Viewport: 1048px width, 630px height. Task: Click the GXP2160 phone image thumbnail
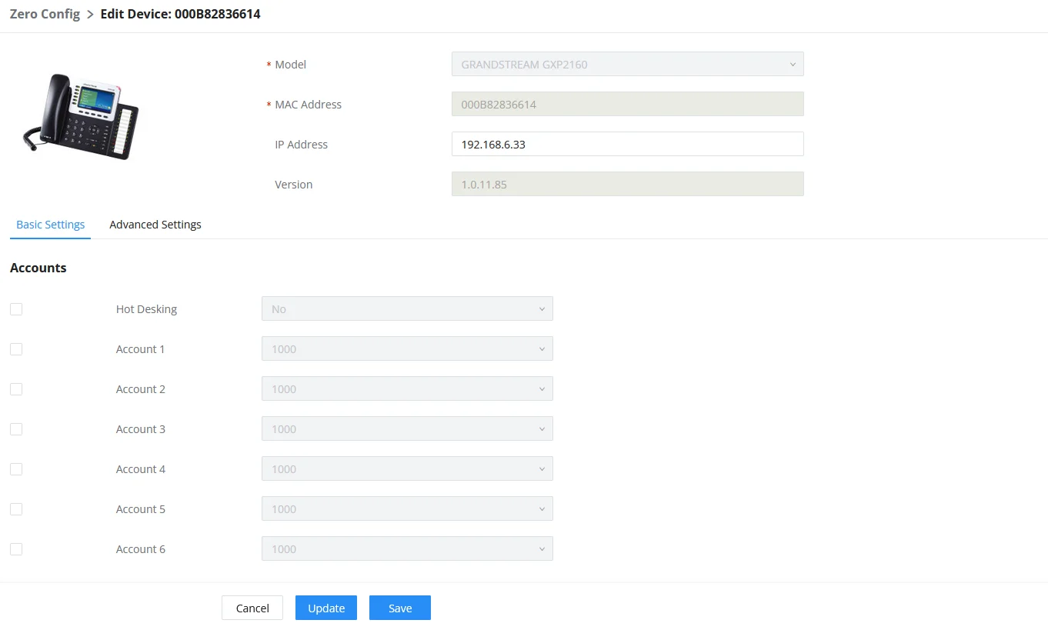[x=82, y=116]
